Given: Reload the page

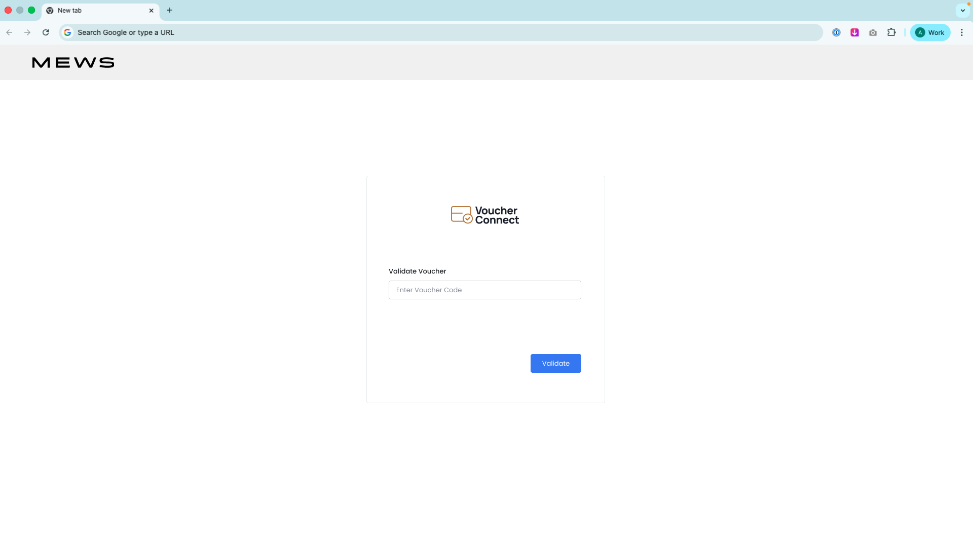Looking at the screenshot, I should [46, 32].
